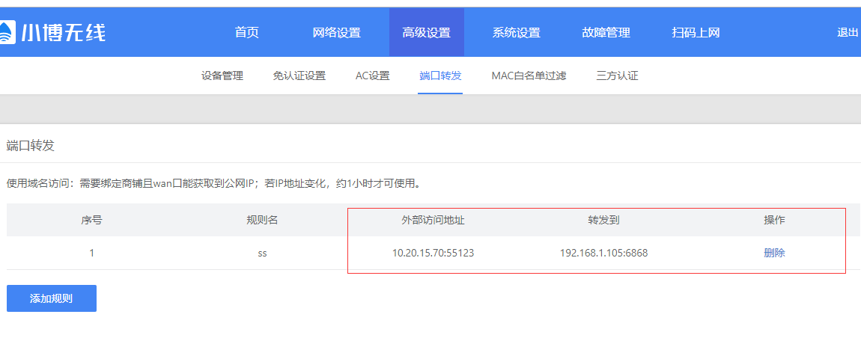Image resolution: width=861 pixels, height=341 pixels.
Task: Switch to 扫码上网 menu
Action: coord(696,32)
